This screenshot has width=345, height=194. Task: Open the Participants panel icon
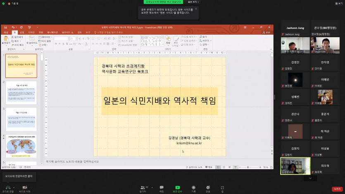(x=143, y=188)
